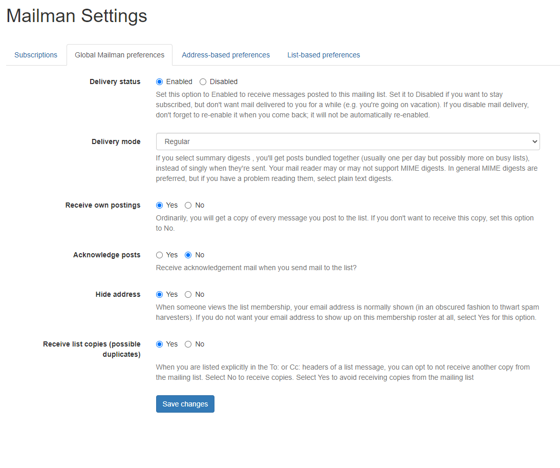
Task: Switch to Global Mailman preferences tab
Action: pos(119,55)
